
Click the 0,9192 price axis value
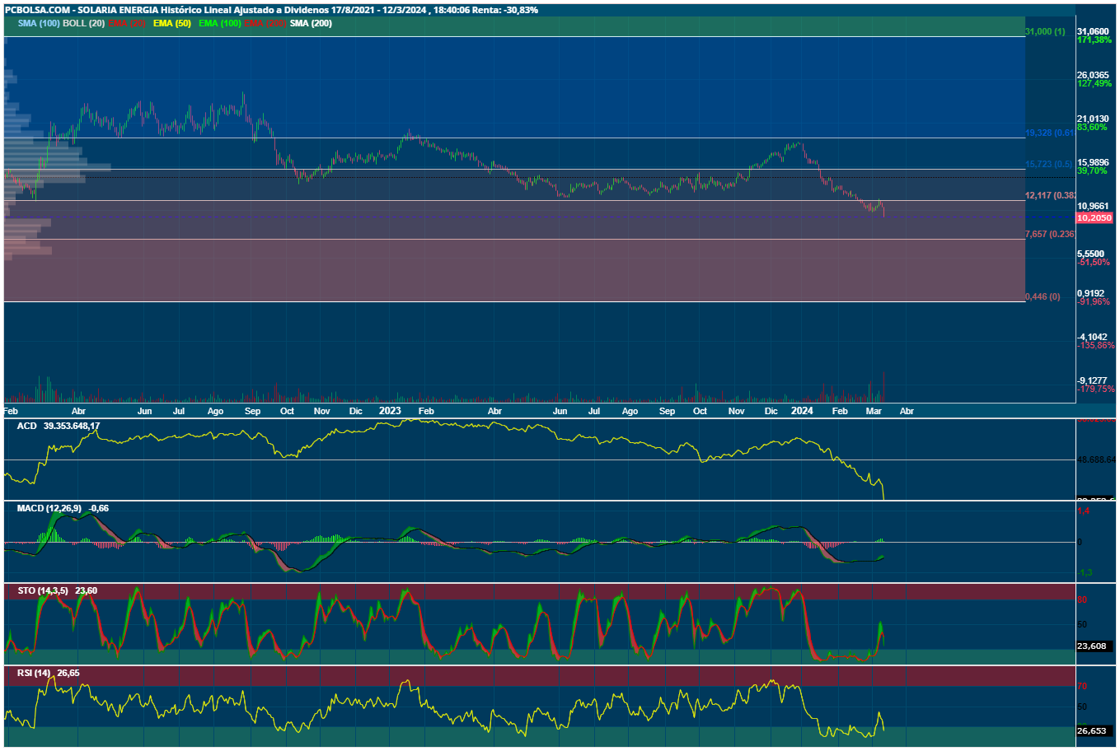pyautogui.click(x=1091, y=293)
